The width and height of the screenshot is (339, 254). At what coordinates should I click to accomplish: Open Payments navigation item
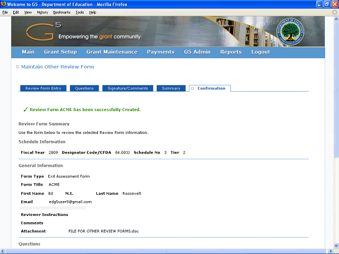[x=161, y=52]
